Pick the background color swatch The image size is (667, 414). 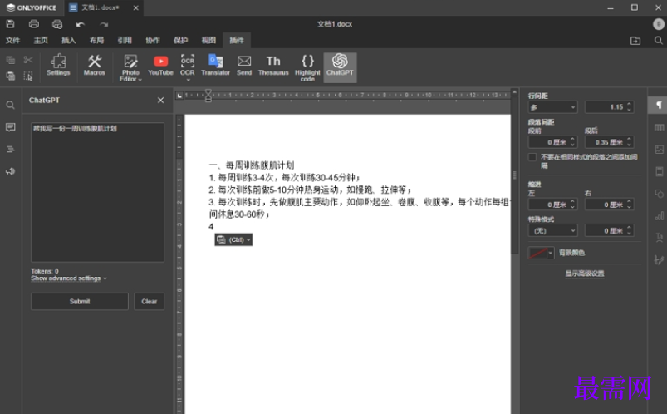click(537, 253)
